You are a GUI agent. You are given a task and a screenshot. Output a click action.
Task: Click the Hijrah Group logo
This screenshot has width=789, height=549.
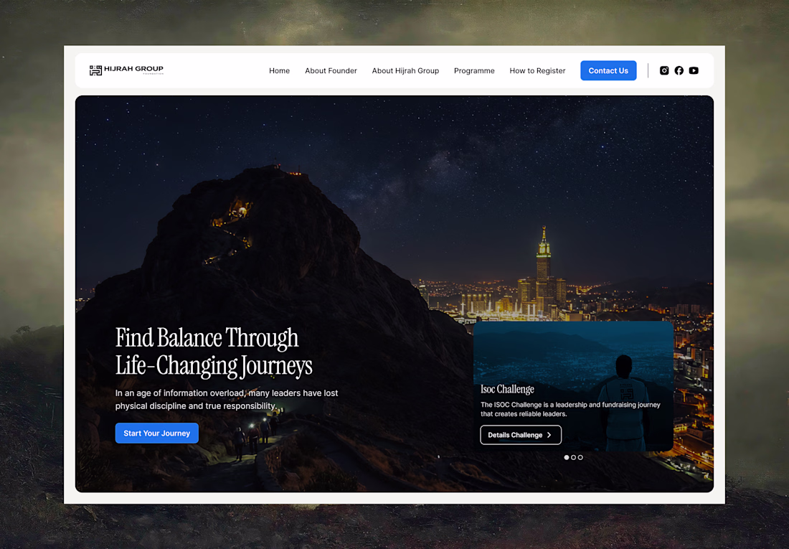126,70
